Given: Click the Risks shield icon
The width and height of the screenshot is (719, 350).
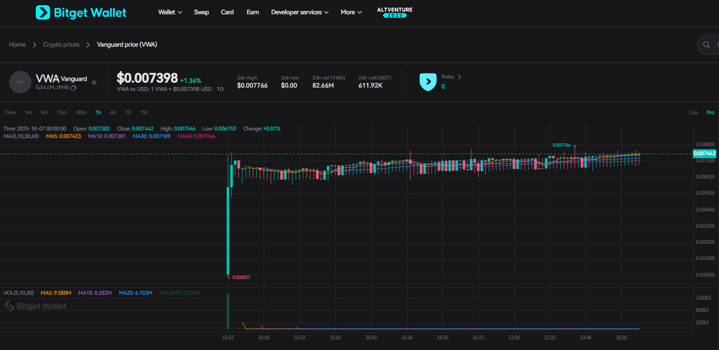Looking at the screenshot, I should [428, 82].
